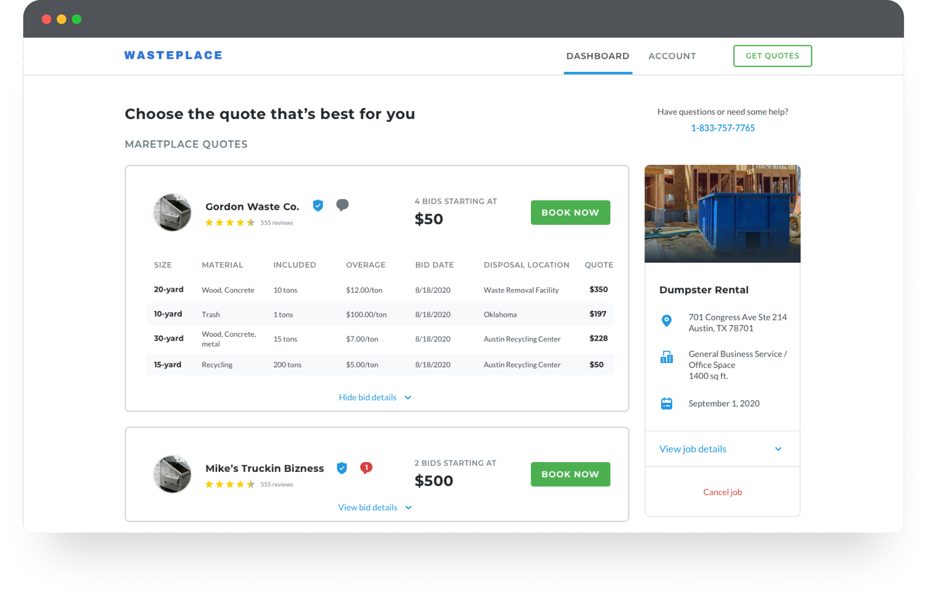Click the 701 Congress Ave address
This screenshot has width=932, height=599.
737,322
